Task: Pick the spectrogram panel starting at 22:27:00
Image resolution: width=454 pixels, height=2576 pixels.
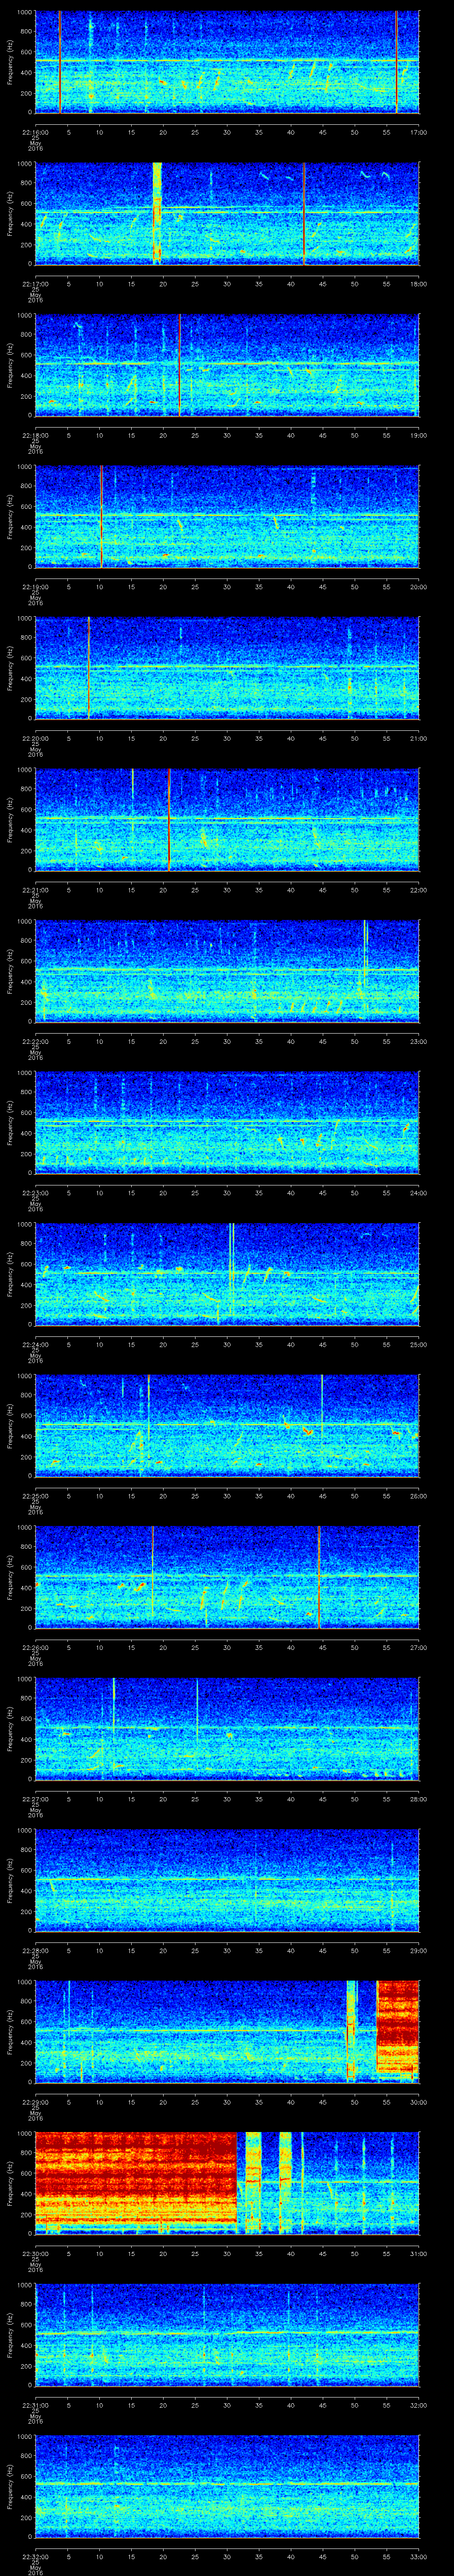Action: point(227,1728)
